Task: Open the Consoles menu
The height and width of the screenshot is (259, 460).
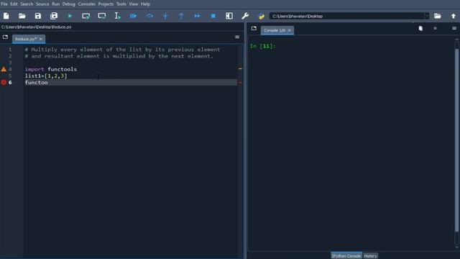Action: pos(86,4)
